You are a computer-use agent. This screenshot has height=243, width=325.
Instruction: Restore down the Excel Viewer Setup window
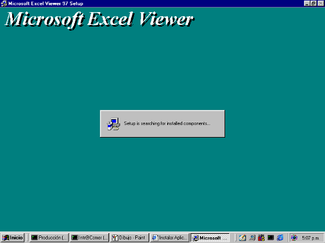[x=313, y=3]
